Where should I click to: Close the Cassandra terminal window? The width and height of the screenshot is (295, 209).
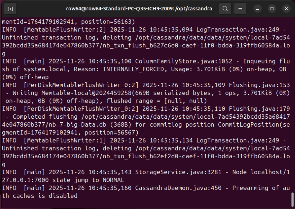[x=286, y=9]
